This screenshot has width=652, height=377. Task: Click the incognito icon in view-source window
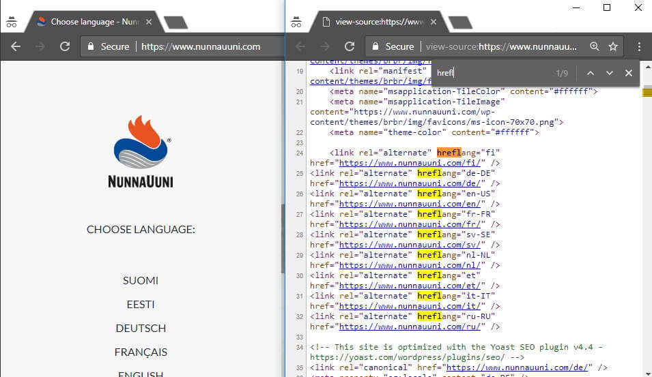point(296,22)
